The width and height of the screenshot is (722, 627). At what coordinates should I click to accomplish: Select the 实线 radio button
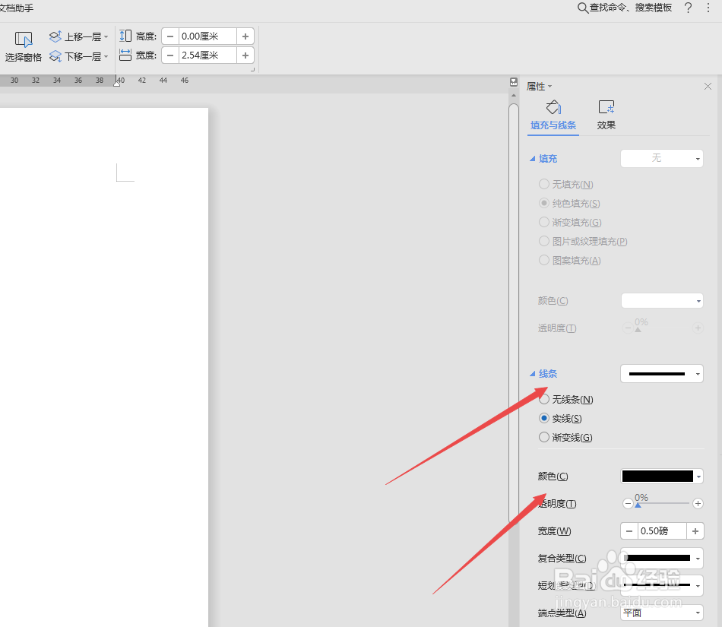[544, 418]
